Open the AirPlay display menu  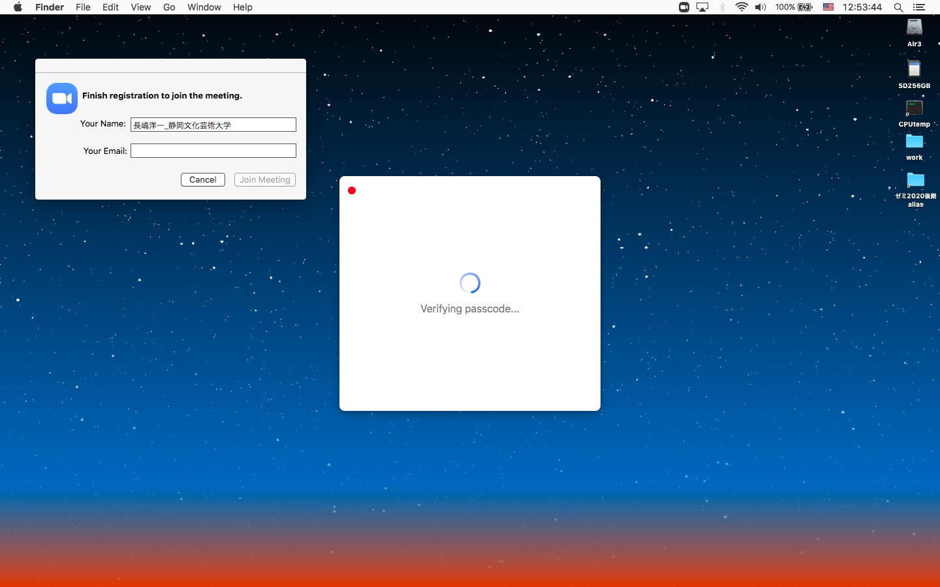point(702,7)
